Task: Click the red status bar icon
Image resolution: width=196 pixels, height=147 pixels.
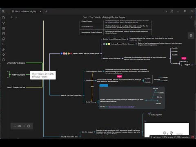Action: pyautogui.click(x=193, y=137)
